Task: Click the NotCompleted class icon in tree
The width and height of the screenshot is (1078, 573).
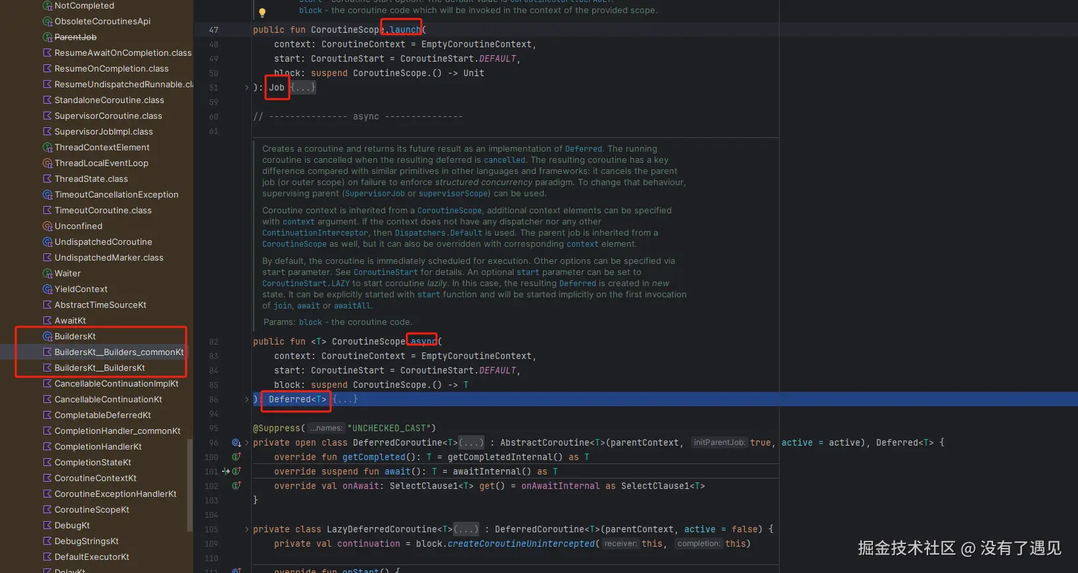Action: [47, 5]
